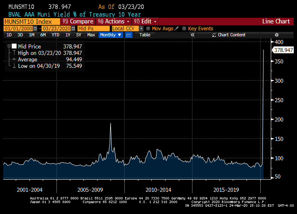Click the line chart type icon

[129, 35]
